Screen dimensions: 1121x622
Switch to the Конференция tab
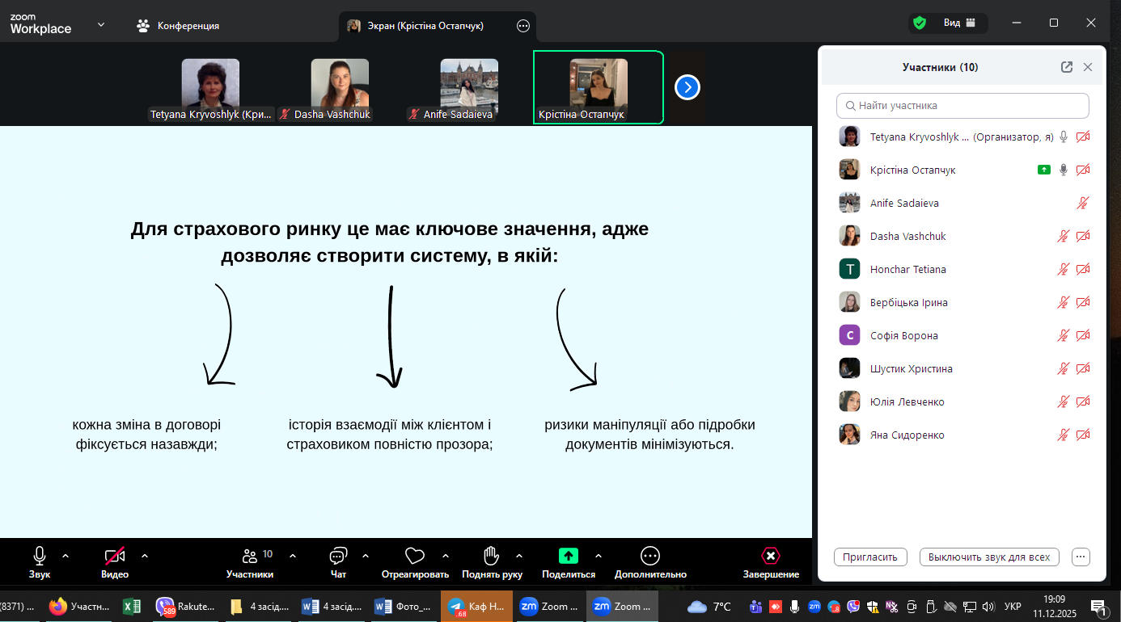point(179,26)
